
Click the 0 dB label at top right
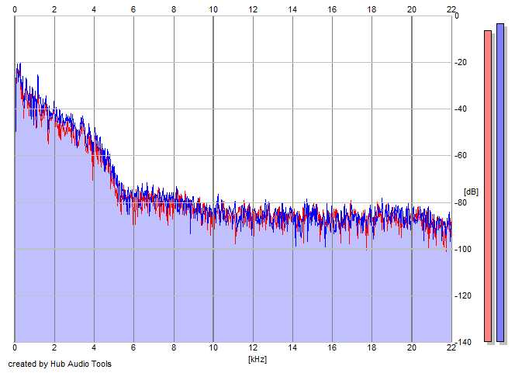tap(457, 16)
